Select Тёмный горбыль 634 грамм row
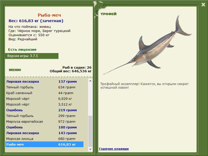This screenshot has height=156, width=208. tap(44, 87)
